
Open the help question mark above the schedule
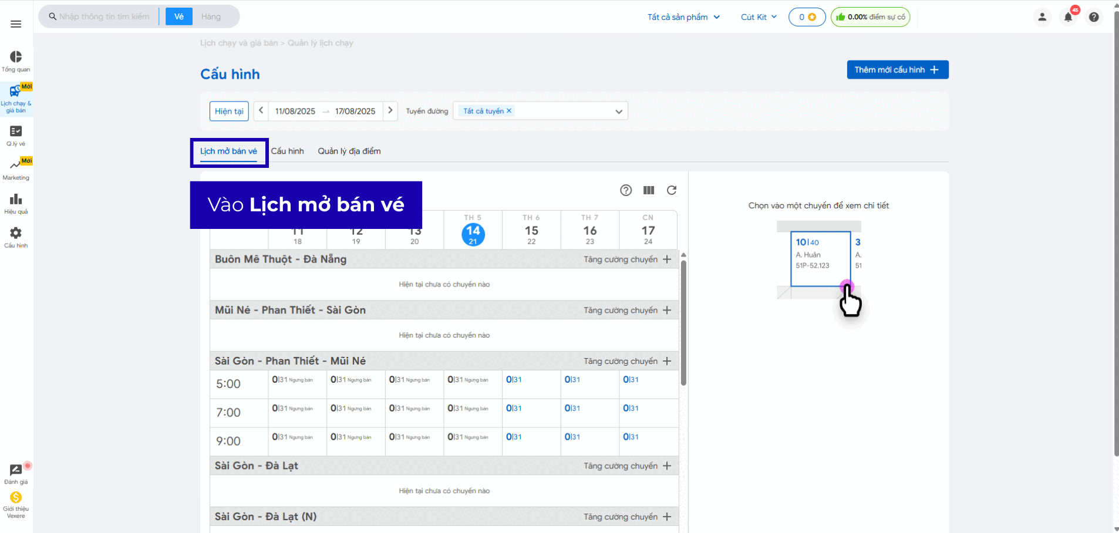[x=626, y=190]
